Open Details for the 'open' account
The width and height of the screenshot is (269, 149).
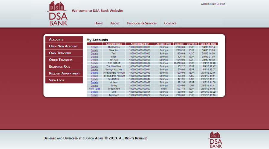pos(94,57)
